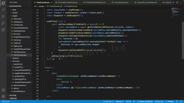Open ForgotPassword.jsx file
The height and width of the screenshot is (103, 184).
[22, 37]
